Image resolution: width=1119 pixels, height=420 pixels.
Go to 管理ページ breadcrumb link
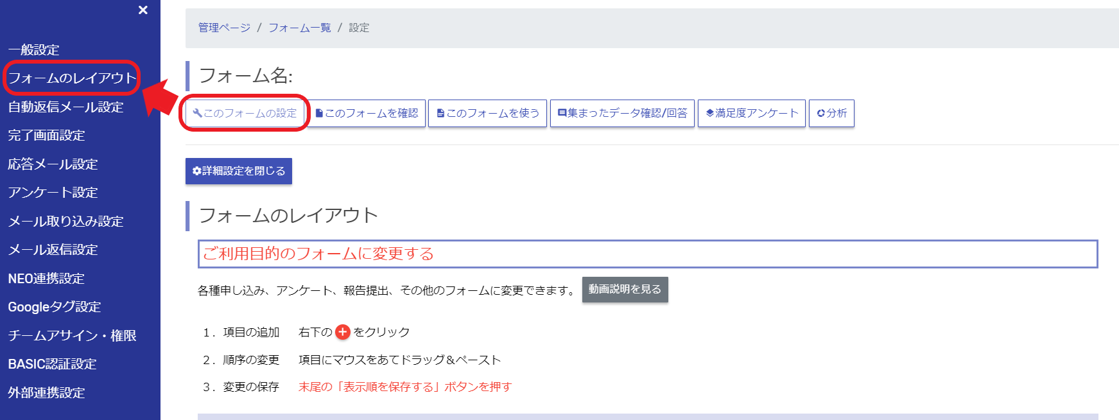pos(224,28)
